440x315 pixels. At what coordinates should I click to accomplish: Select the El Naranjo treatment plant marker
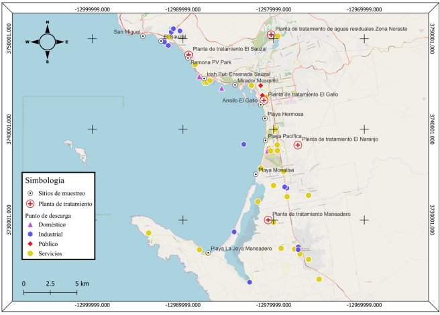click(x=298, y=144)
